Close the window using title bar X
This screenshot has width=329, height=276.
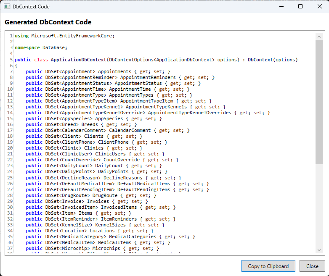coord(319,7)
